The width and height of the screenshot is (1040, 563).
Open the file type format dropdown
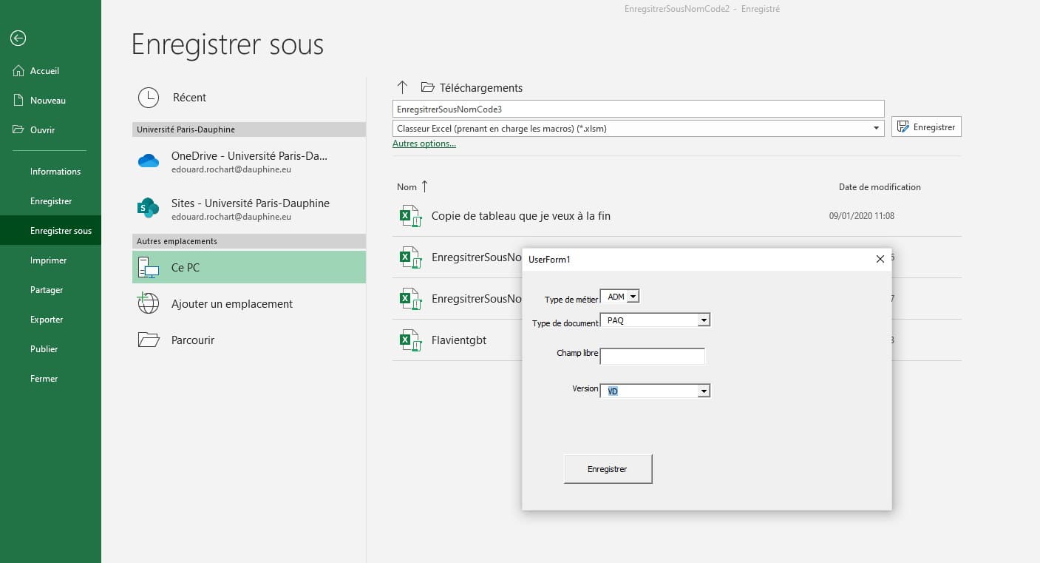(877, 128)
